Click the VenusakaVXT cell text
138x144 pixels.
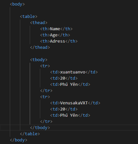[x=74, y=103]
